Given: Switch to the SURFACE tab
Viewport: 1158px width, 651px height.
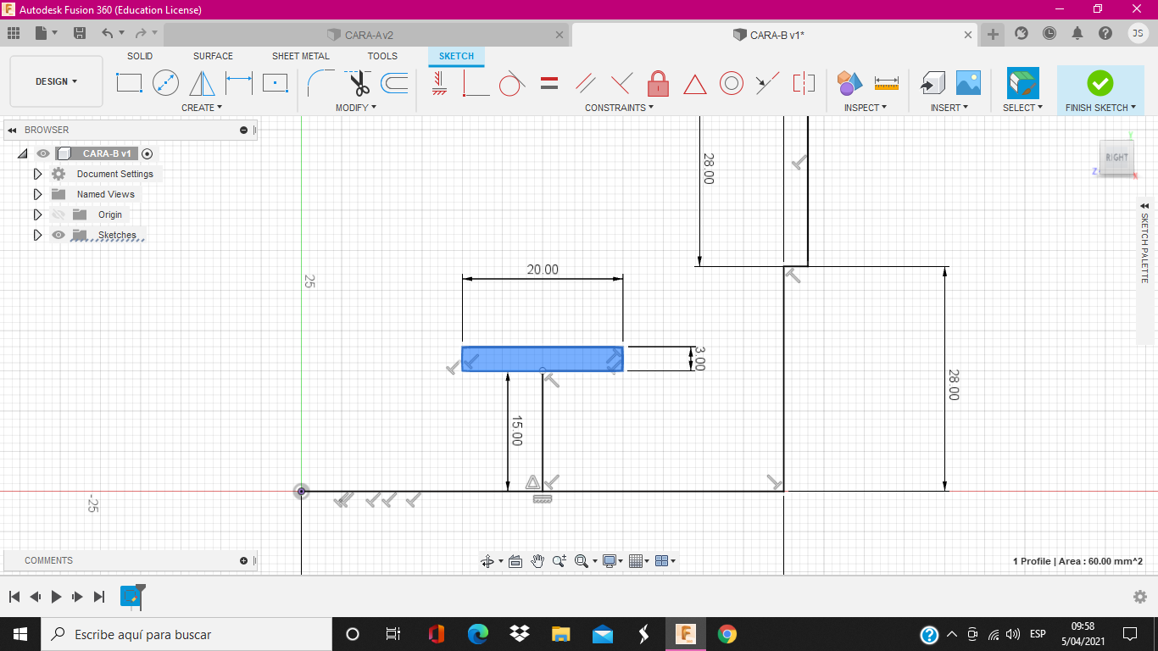Looking at the screenshot, I should pos(213,56).
